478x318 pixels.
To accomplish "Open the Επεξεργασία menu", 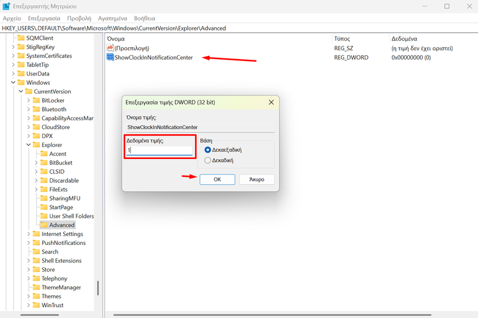I will pyautogui.click(x=44, y=18).
